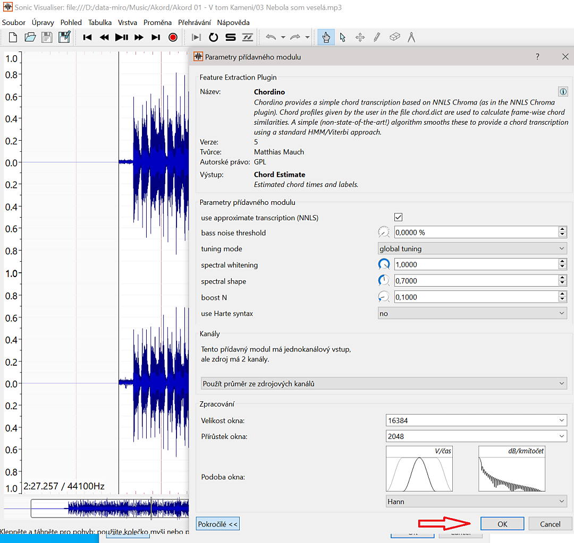Image resolution: width=574 pixels, height=543 pixels.
Task: Open the Úpravy menu
Action: pyautogui.click(x=43, y=22)
